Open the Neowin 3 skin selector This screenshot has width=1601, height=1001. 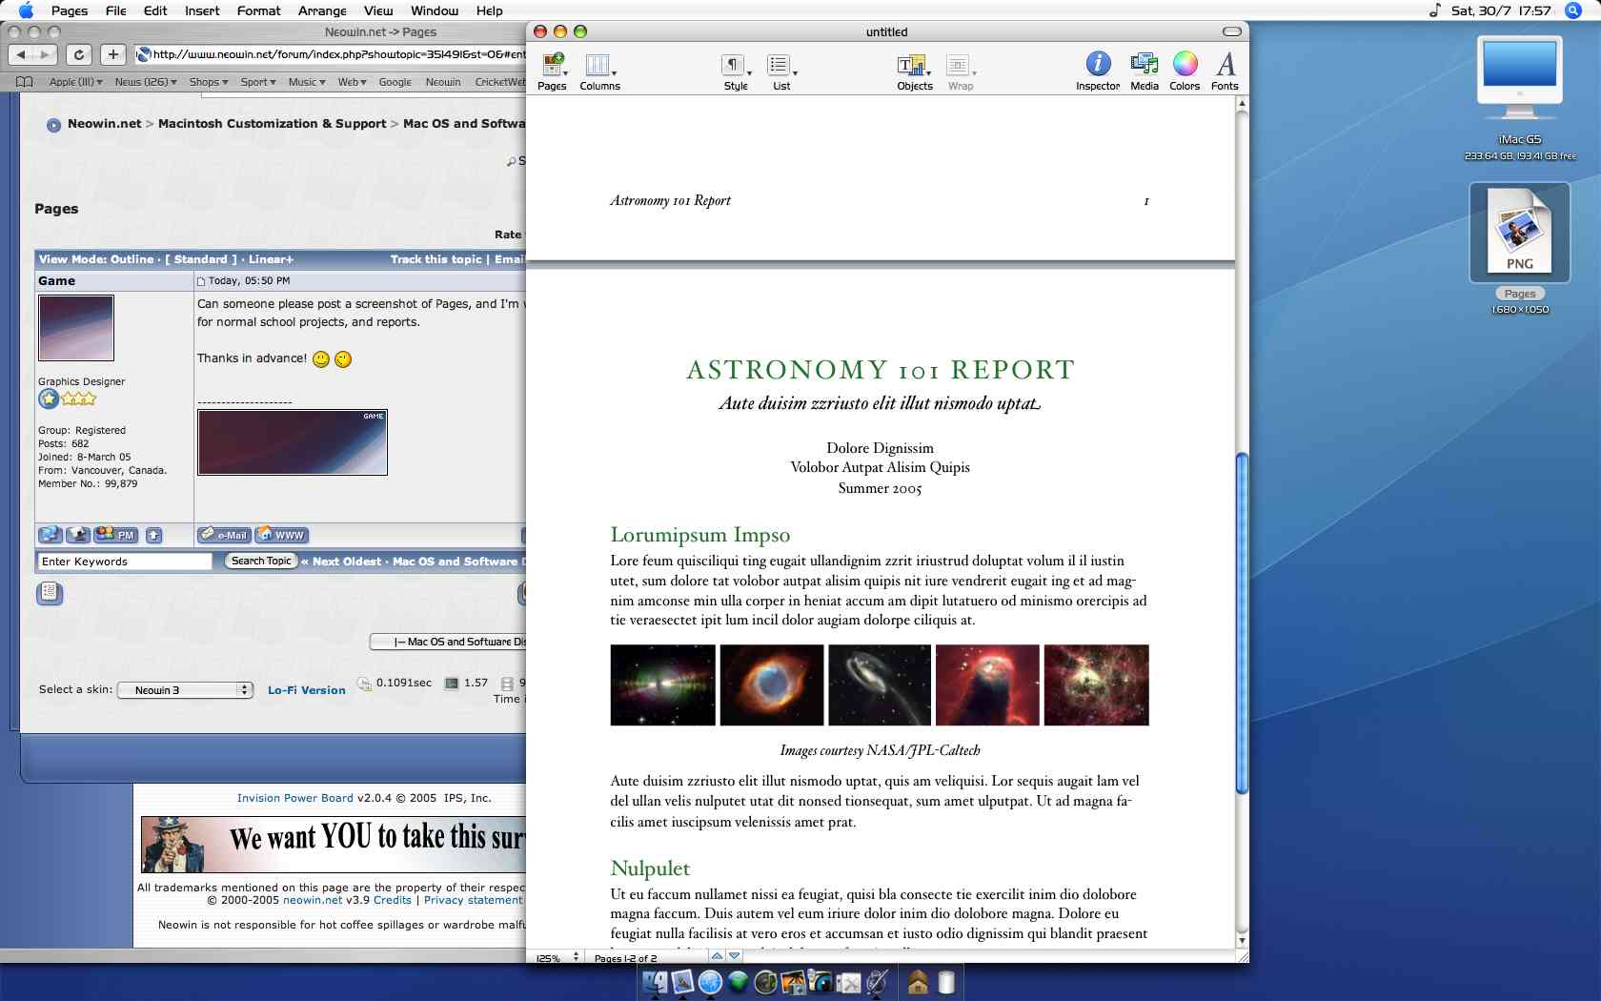click(184, 689)
